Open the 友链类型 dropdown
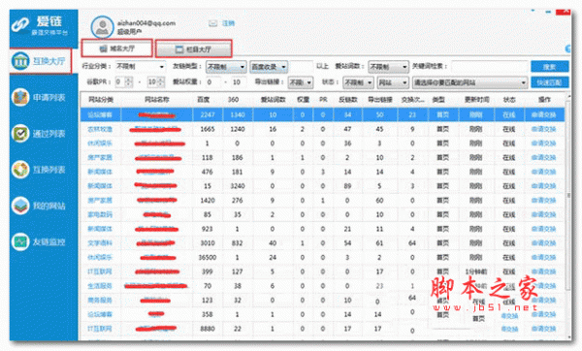Image resolution: width=582 pixels, height=351 pixels. coord(226,67)
